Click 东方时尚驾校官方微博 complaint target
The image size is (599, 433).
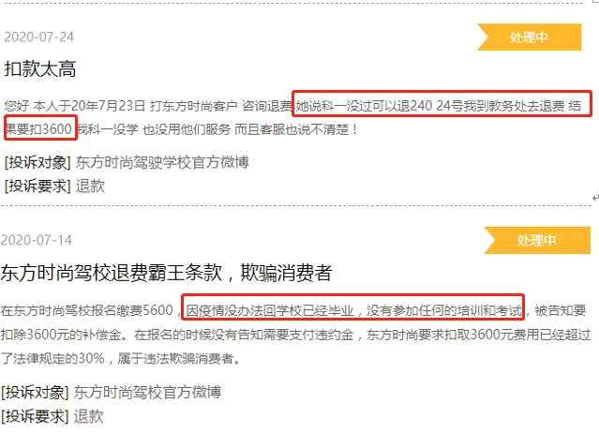coord(147,392)
